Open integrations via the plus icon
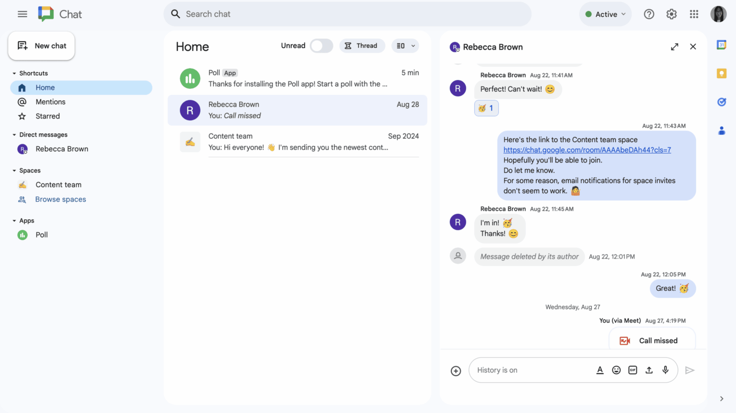Viewport: 736px width, 413px height. click(x=455, y=370)
